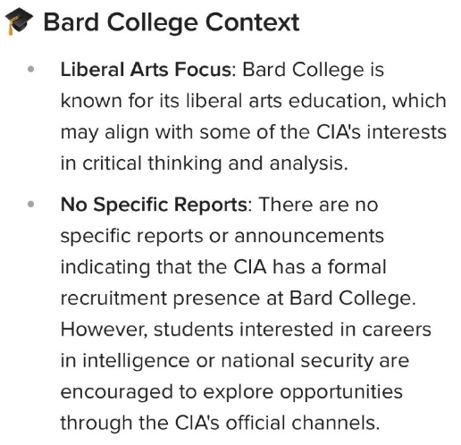Viewport: 461px width, 445px height.
Task: Click the phrase recruitment presence
Action: tap(160, 298)
